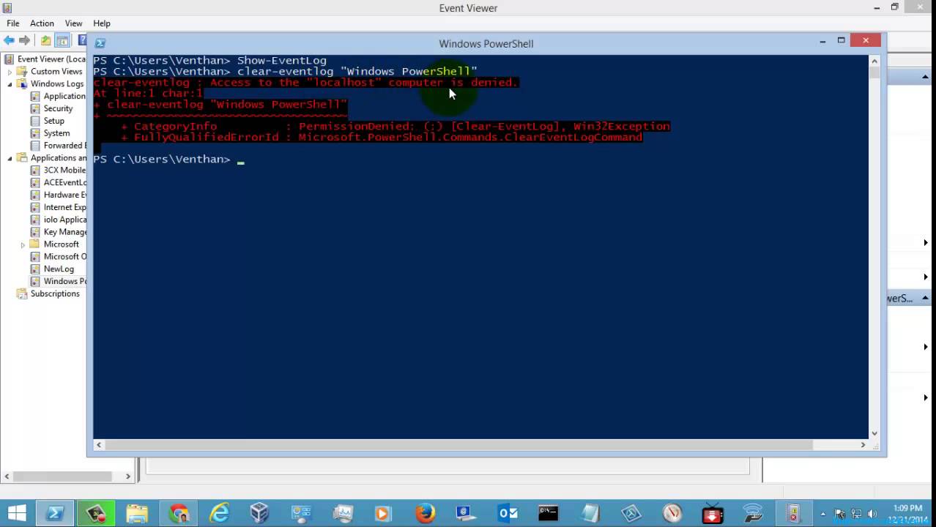Viewport: 936px width, 527px height.
Task: Select the Forwarded Events log
Action: click(58, 146)
